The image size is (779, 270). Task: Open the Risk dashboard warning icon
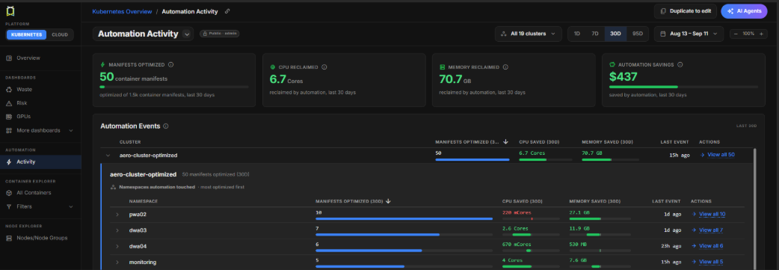[x=8, y=103]
